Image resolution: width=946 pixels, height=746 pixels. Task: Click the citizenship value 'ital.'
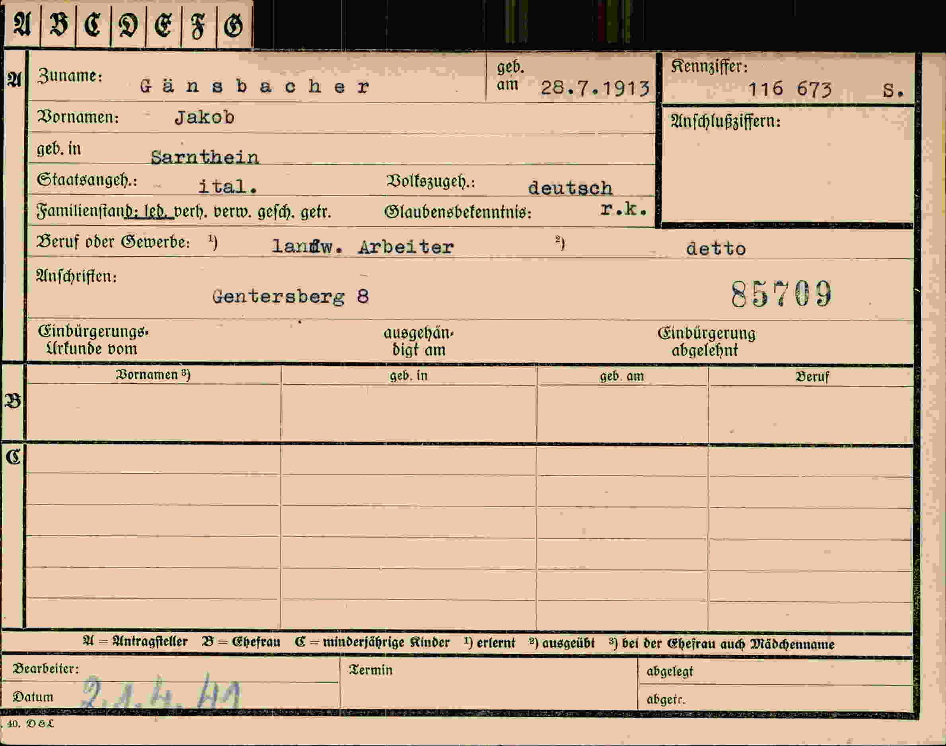tap(228, 187)
